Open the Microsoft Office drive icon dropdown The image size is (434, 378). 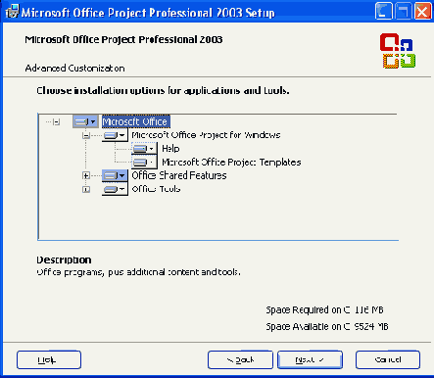pyautogui.click(x=85, y=121)
